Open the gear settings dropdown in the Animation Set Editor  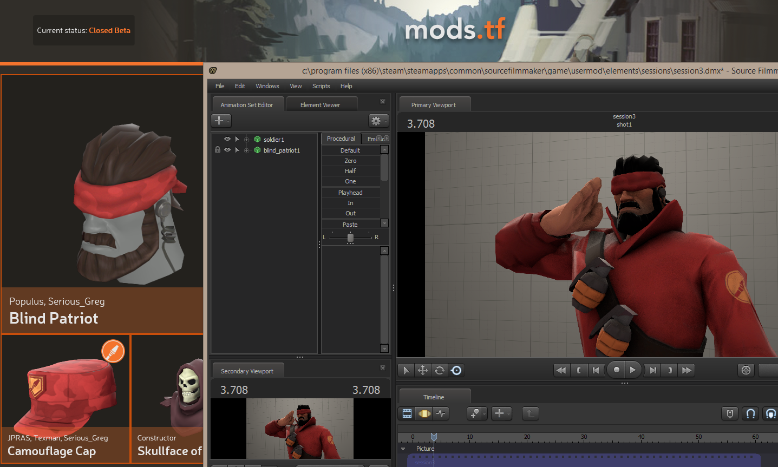[378, 121]
